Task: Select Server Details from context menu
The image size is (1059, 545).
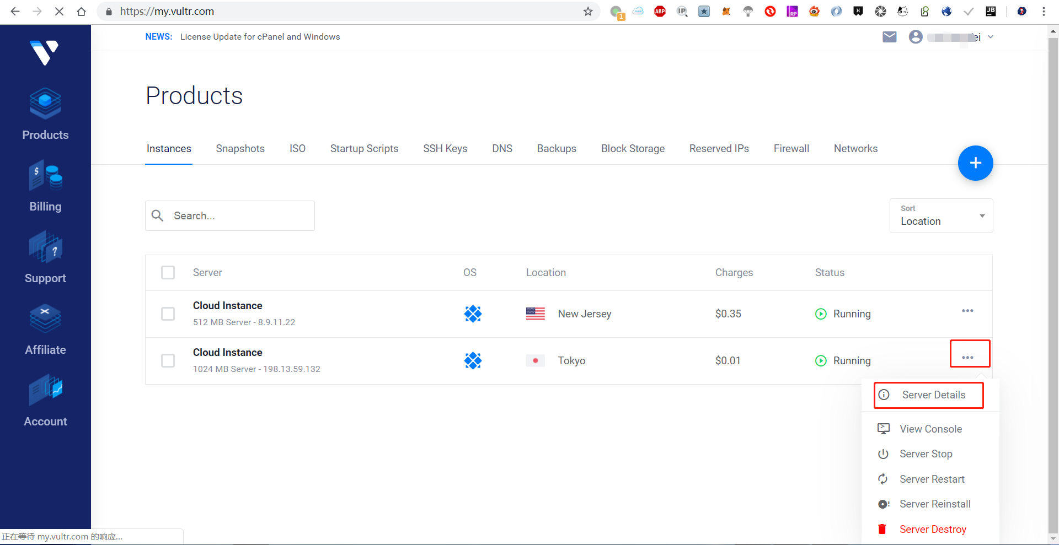Action: pos(928,395)
